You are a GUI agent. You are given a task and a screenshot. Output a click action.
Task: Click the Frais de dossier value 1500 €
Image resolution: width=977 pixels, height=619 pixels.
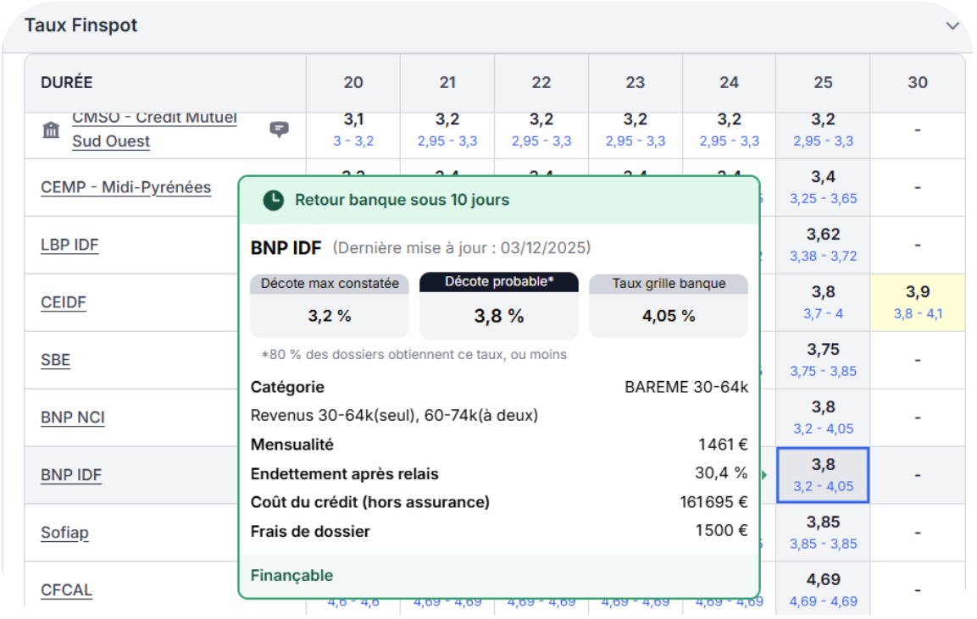click(x=722, y=531)
